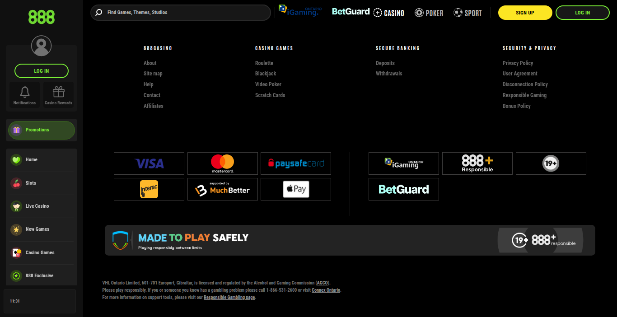Click the BetGuard footer badge
Screen dimensions: 617x317
coord(404,189)
